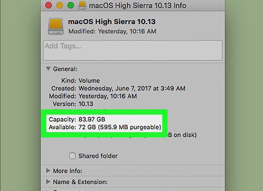Select the large yellow drive icon
This screenshot has width=263, height=191.
[x=56, y=26]
